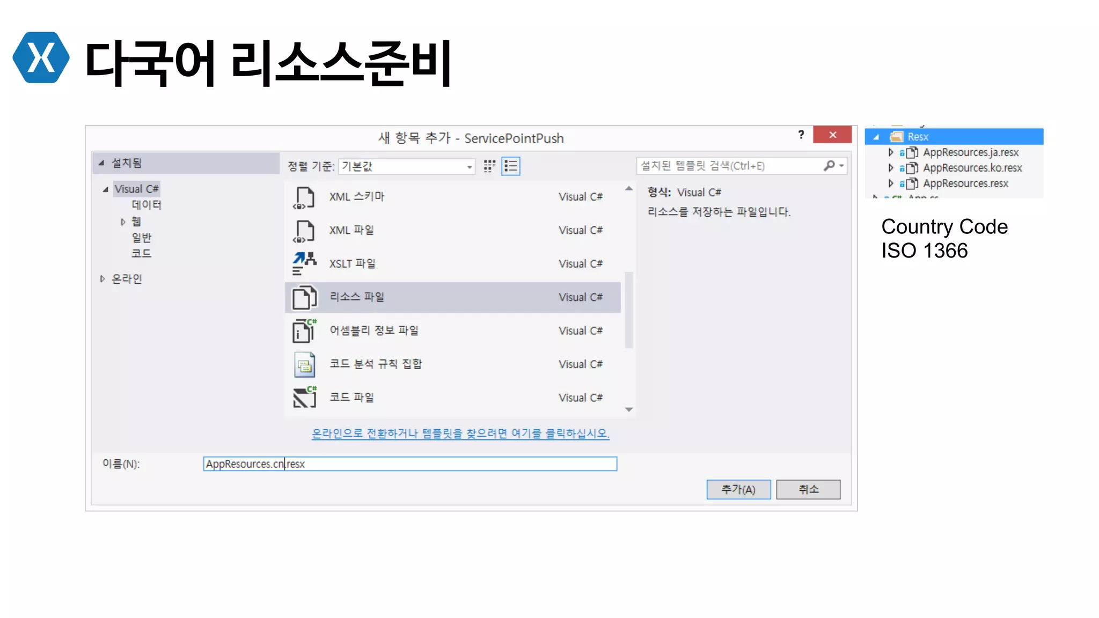Select 'XML 파일' template name

[351, 230]
